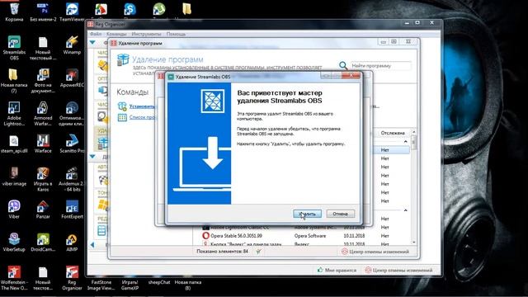Open the viber image file icon
The width and height of the screenshot is (528, 297).
pos(14,177)
